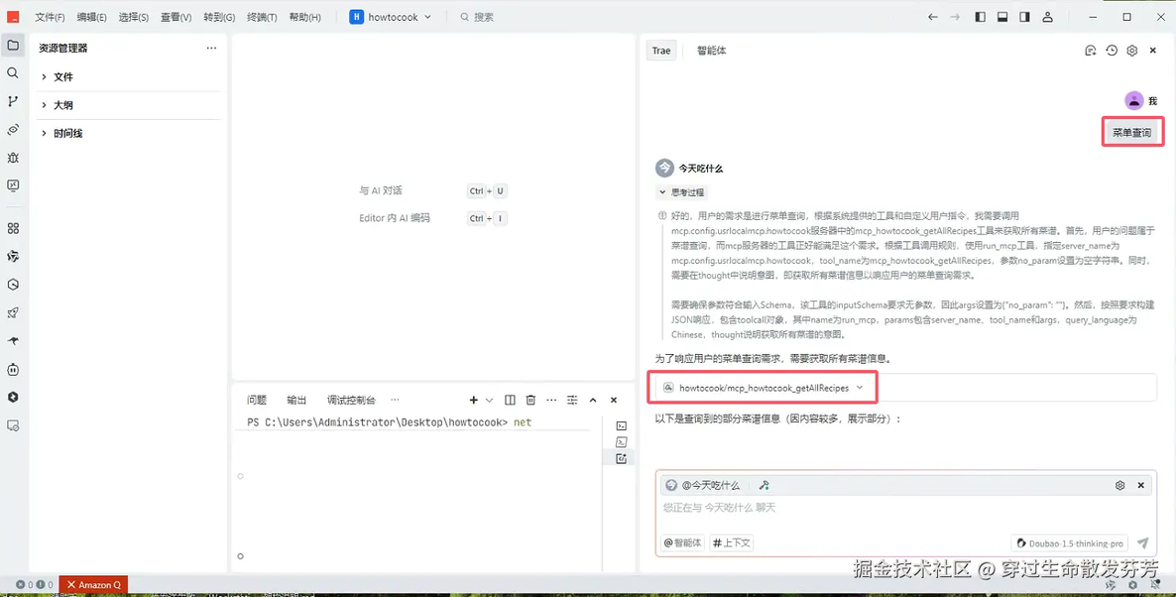1176x597 pixels.
Task: Click the chat history clock icon
Action: point(1112,51)
